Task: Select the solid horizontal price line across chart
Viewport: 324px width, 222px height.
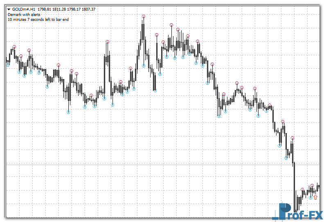Action: [164, 165]
